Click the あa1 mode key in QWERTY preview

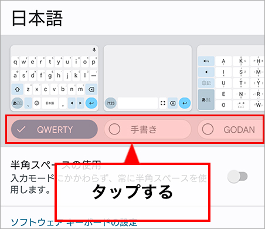[17, 103]
